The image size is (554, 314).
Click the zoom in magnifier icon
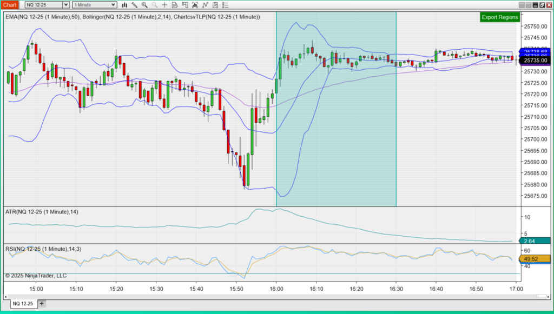[144, 5]
